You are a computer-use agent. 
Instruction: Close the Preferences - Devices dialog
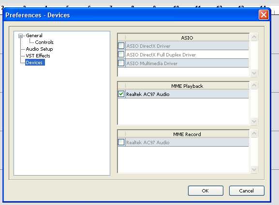point(264,15)
